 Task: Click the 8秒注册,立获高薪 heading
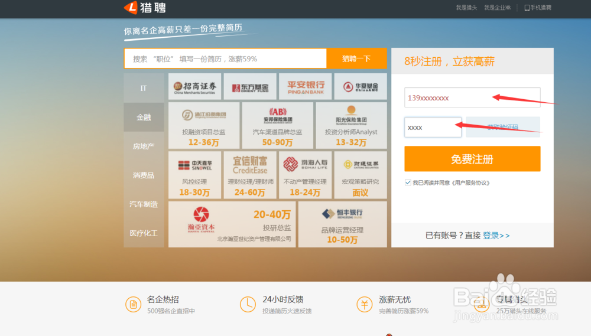tap(449, 61)
